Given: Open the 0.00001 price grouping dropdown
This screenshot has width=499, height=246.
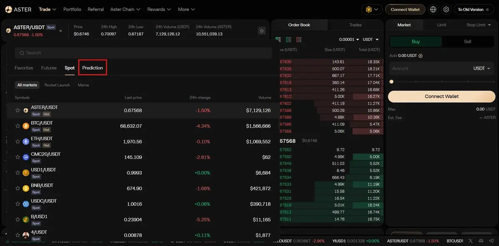Looking at the screenshot, I should (x=348, y=39).
